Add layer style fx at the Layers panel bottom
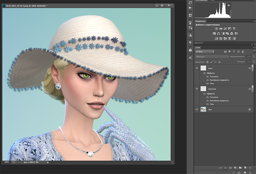Screen dimensions: 256x174 click(226, 168)
